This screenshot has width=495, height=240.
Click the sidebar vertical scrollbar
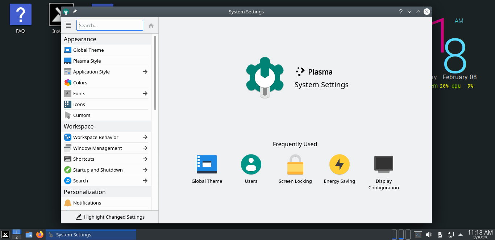point(155,72)
